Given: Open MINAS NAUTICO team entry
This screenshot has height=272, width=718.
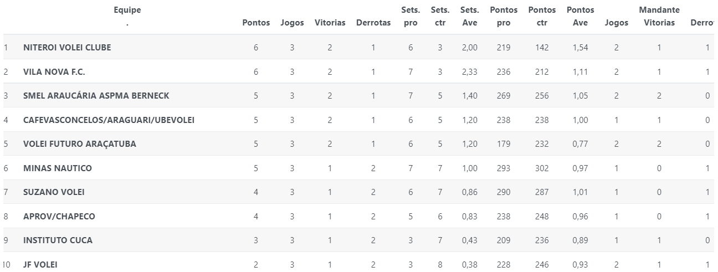Looking at the screenshot, I should point(58,168).
